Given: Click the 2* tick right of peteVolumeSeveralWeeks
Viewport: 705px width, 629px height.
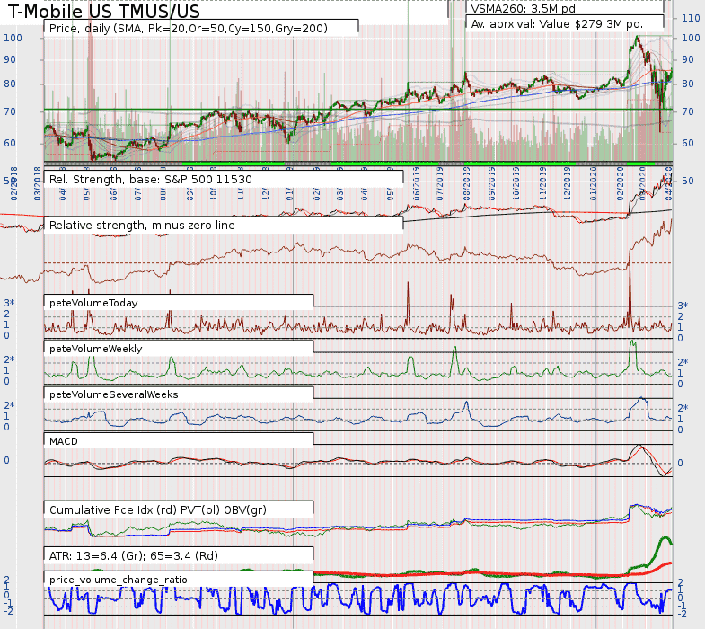Looking at the screenshot, I should click(683, 408).
